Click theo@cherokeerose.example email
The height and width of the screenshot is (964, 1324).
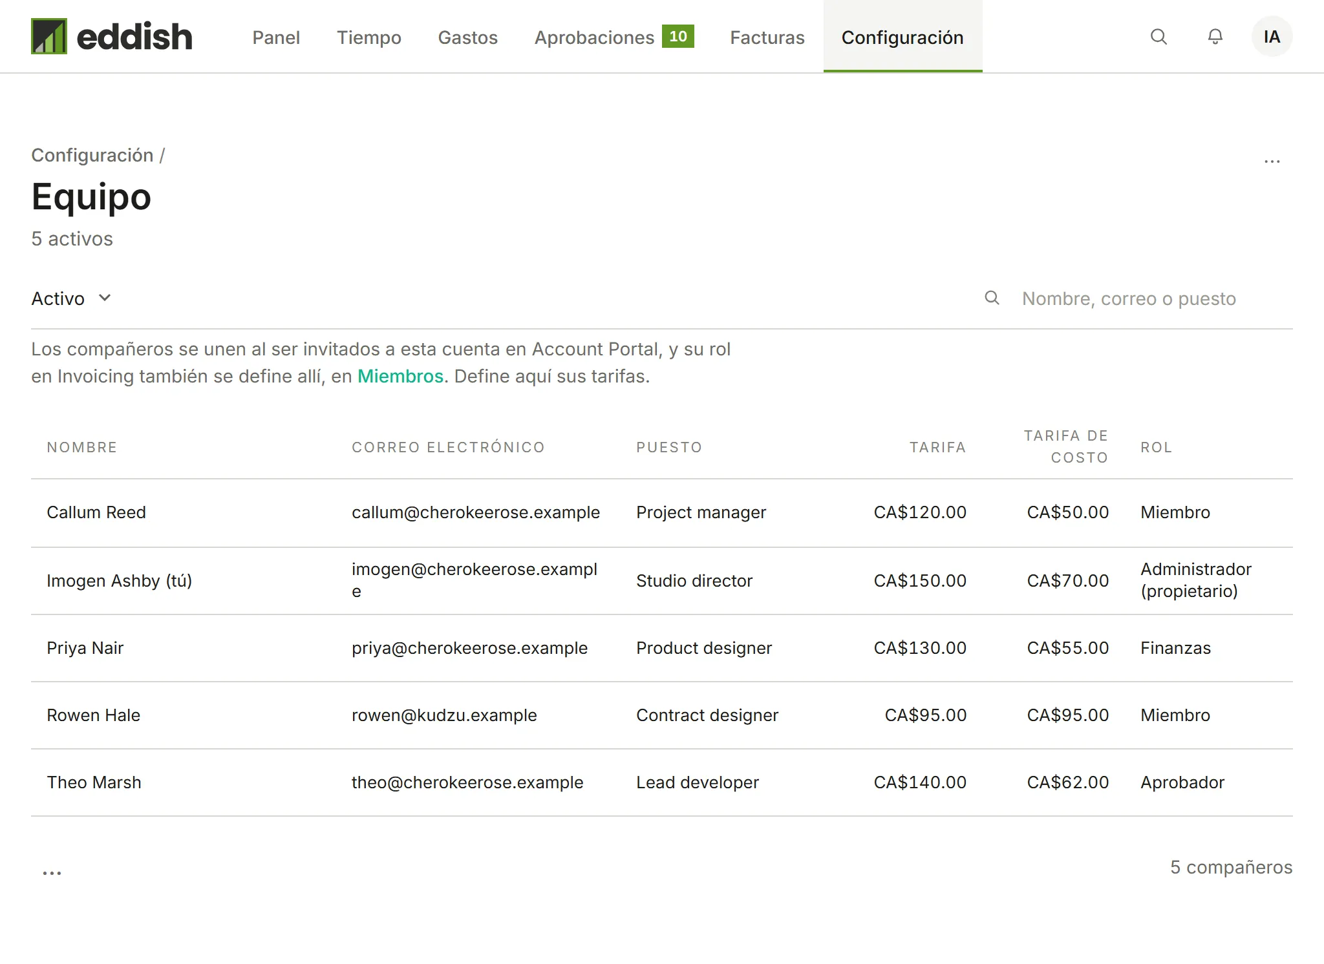(x=467, y=782)
